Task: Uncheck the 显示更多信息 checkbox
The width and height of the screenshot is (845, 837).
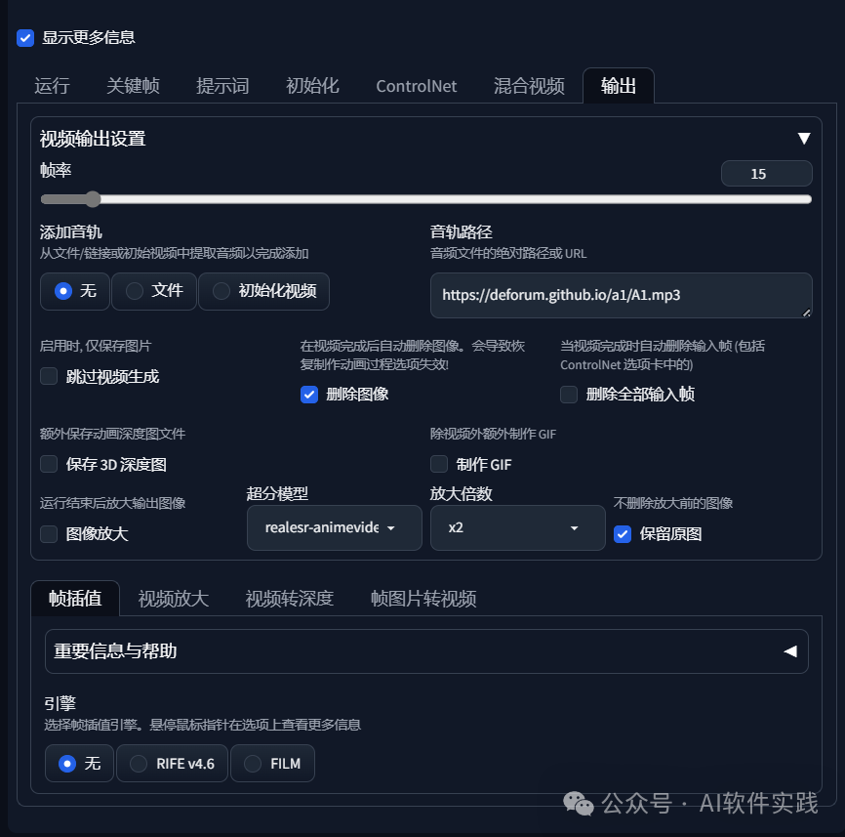Action: 25,38
